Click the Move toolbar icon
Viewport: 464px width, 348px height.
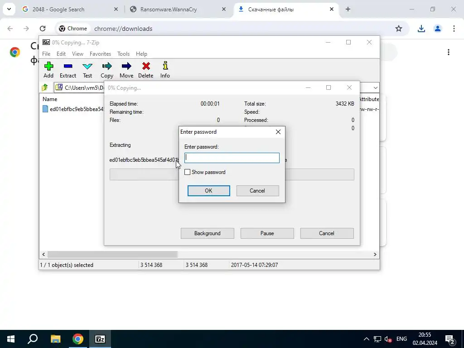[126, 66]
